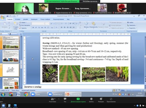
Task: Open the Анимация ribbon tab
Action: 34,19
